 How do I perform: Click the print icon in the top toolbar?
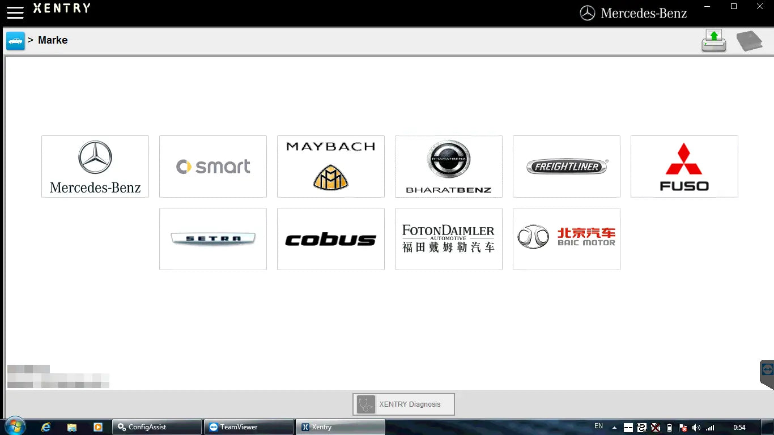point(713,40)
